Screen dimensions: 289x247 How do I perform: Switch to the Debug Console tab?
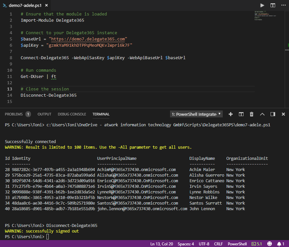(x=72, y=114)
